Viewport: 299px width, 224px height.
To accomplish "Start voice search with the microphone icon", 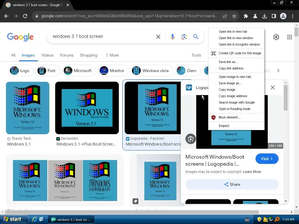I will pyautogui.click(x=172, y=37).
